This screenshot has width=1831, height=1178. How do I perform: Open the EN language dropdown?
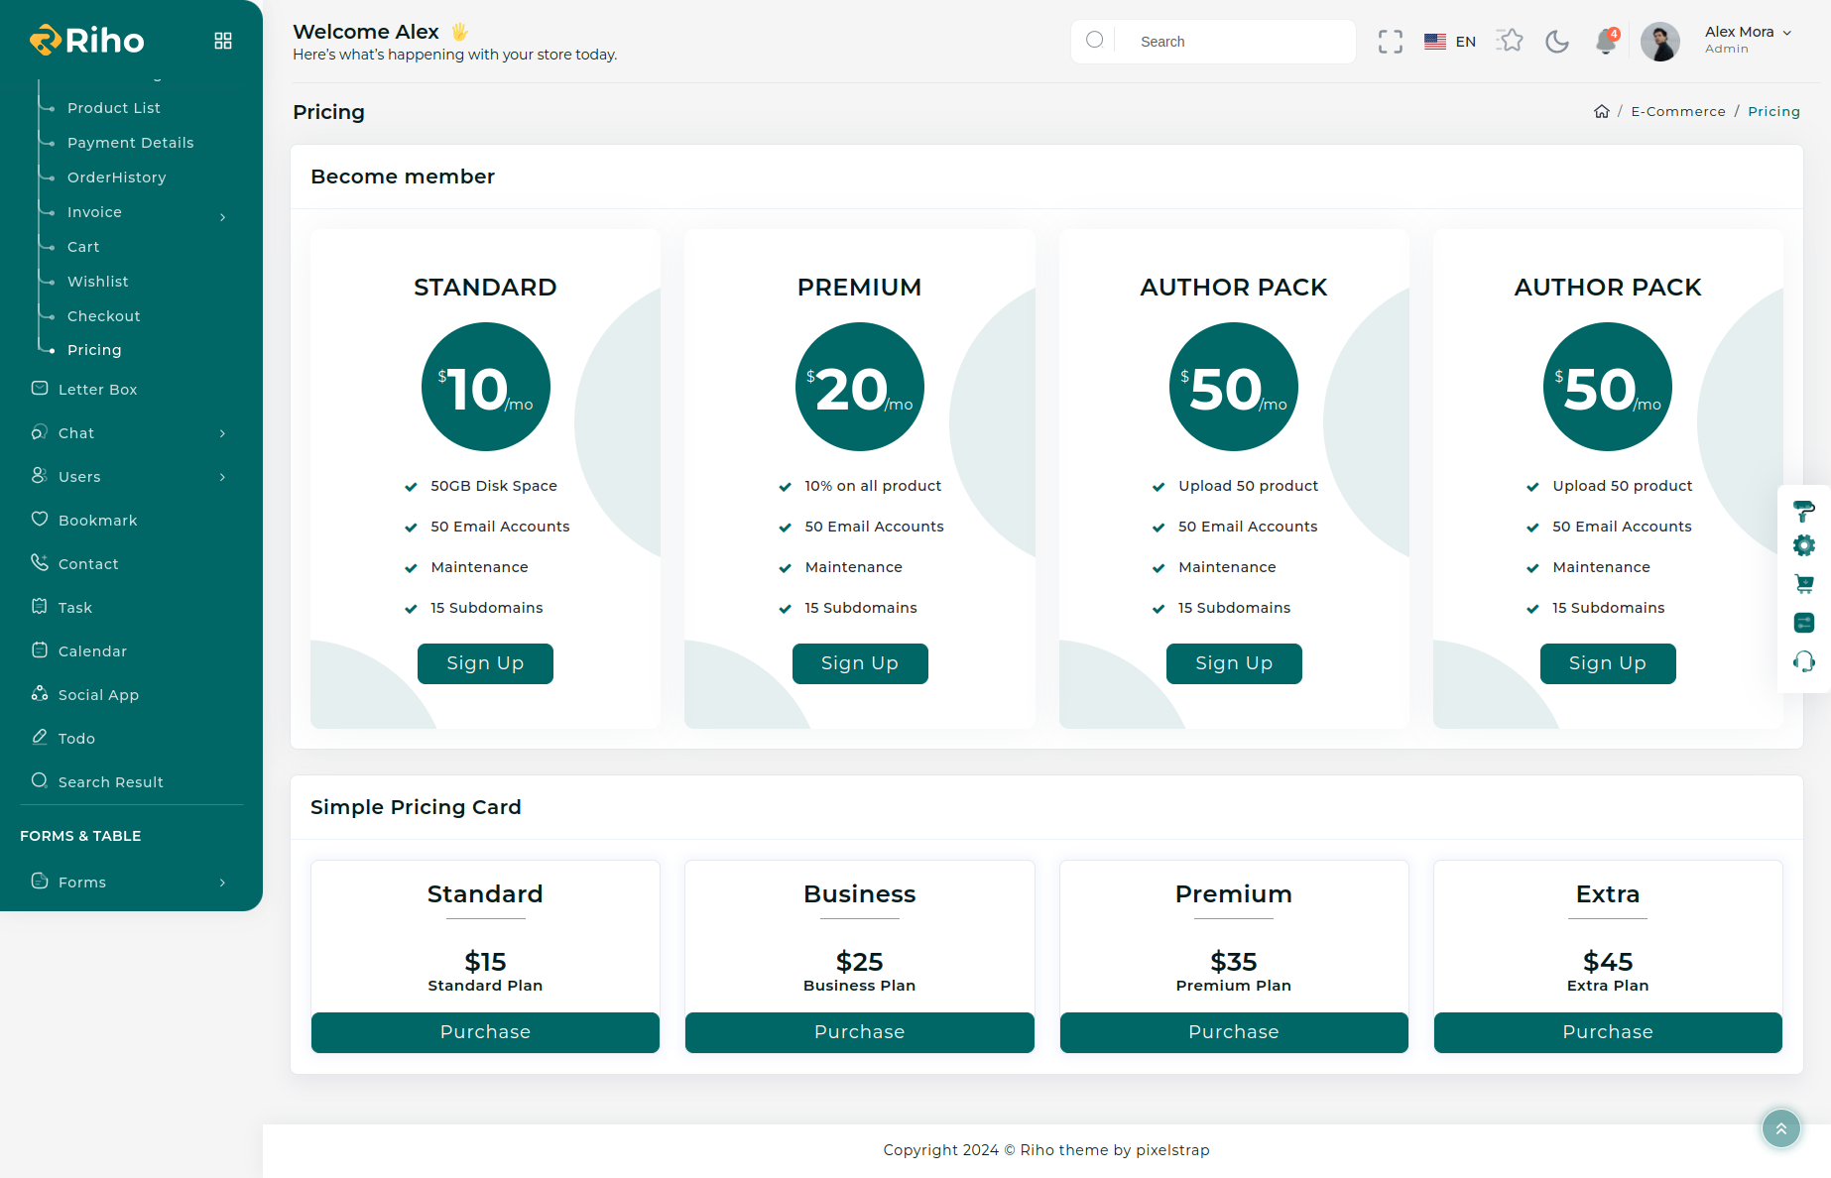pyautogui.click(x=1450, y=42)
